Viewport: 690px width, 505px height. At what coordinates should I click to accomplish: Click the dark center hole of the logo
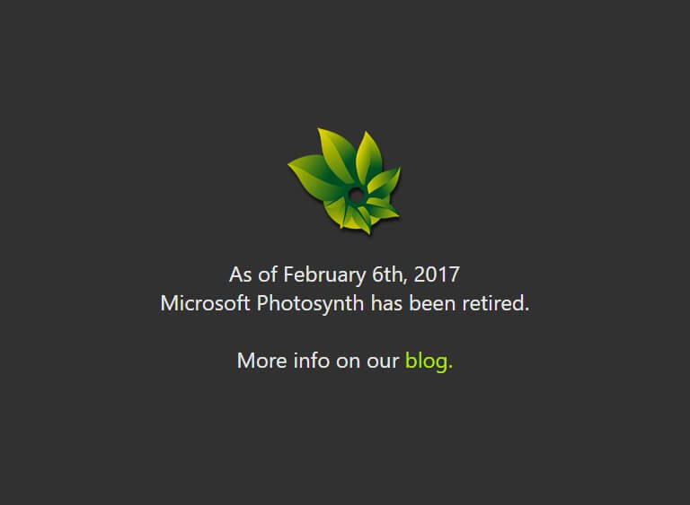tap(356, 195)
